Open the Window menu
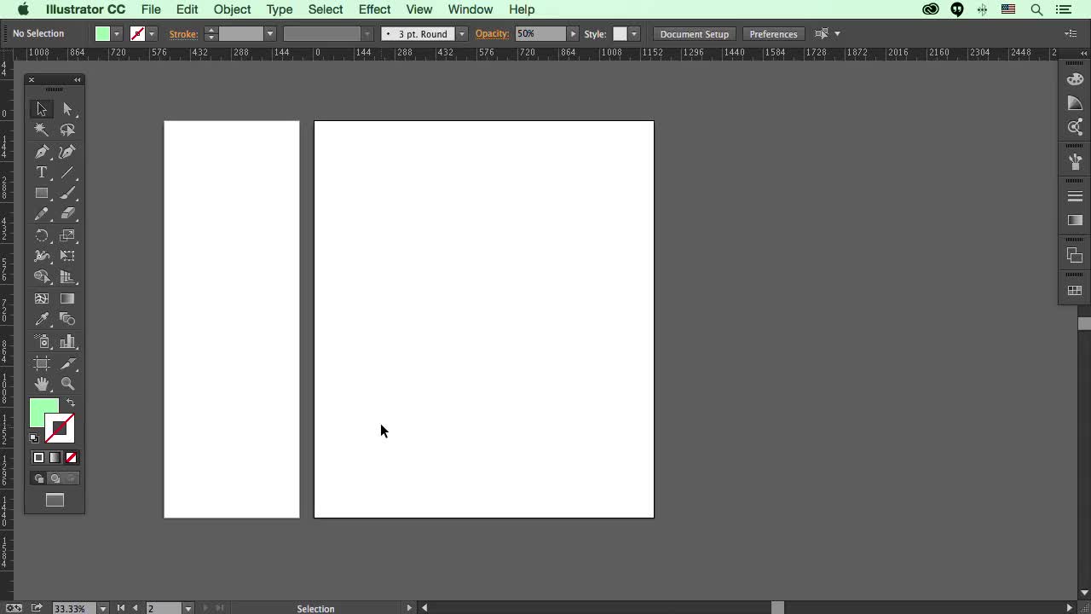Viewport: 1091px width, 614px height. point(470,9)
